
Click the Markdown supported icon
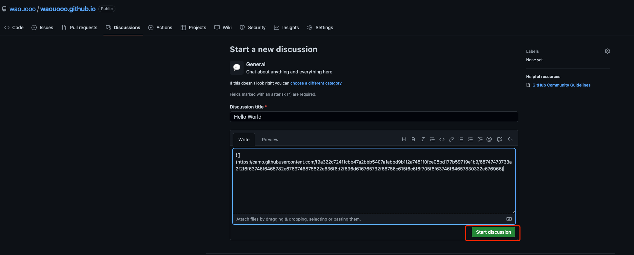pyautogui.click(x=509, y=219)
